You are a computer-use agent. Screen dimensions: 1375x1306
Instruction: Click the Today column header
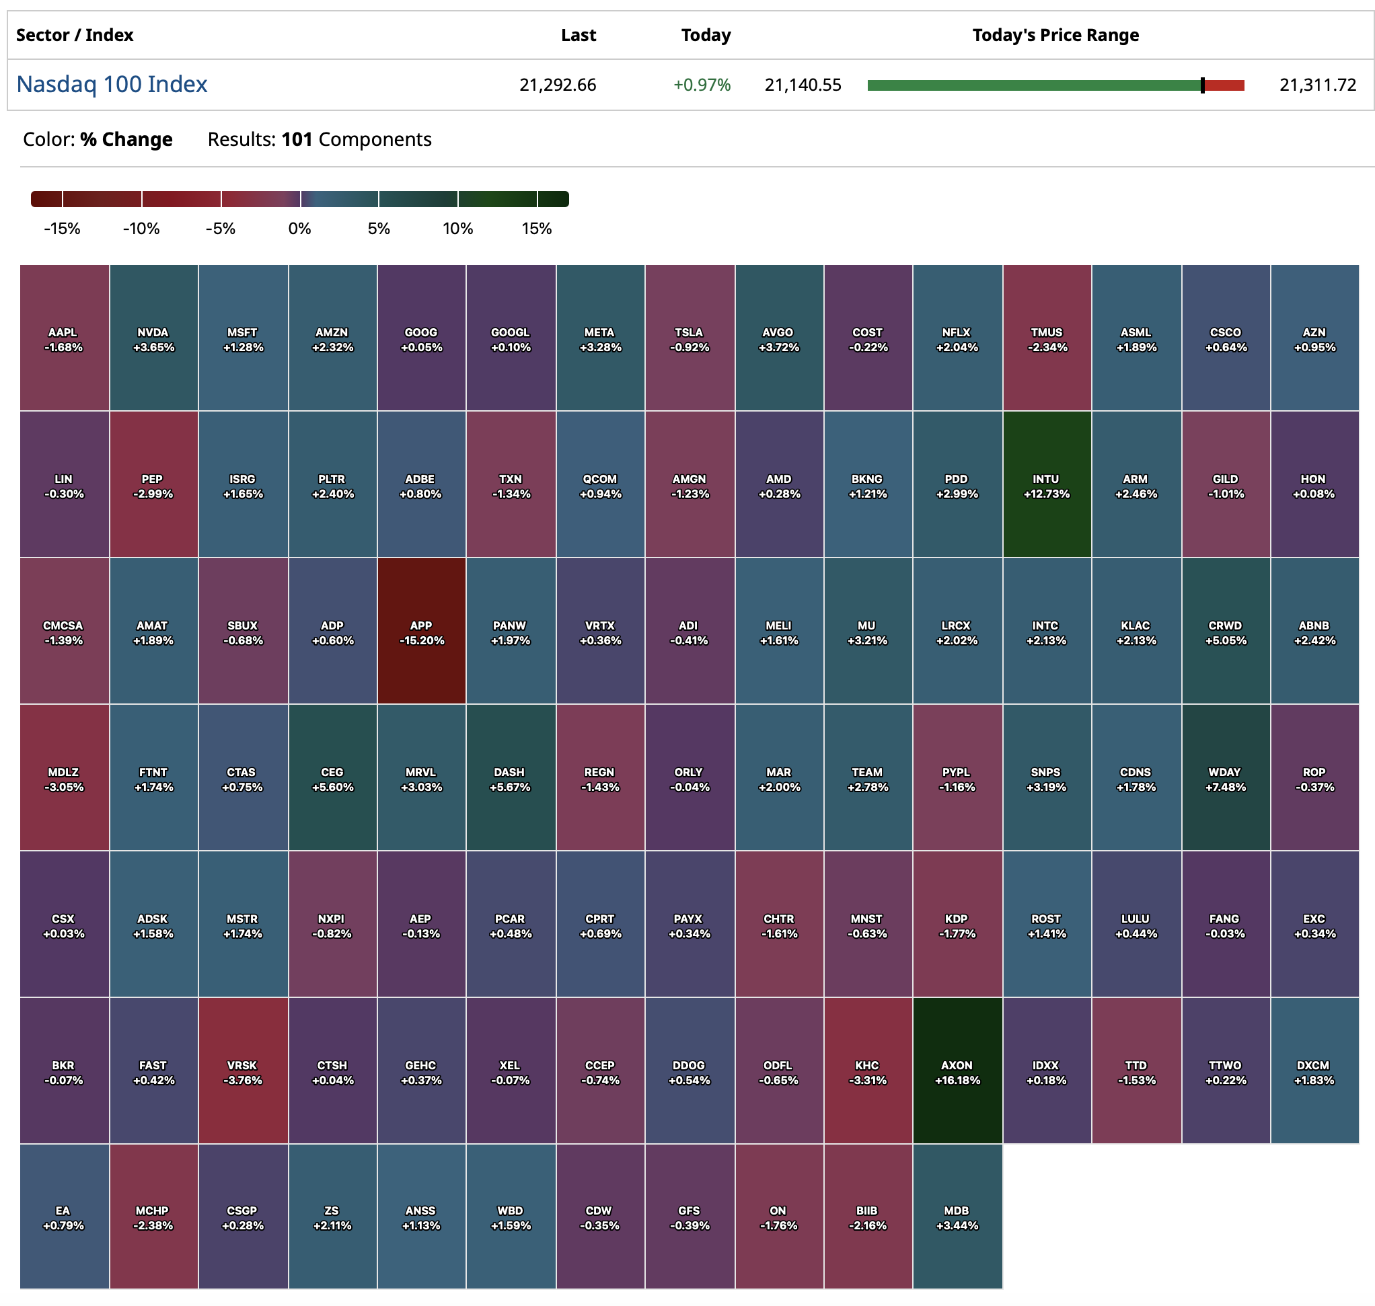705,35
